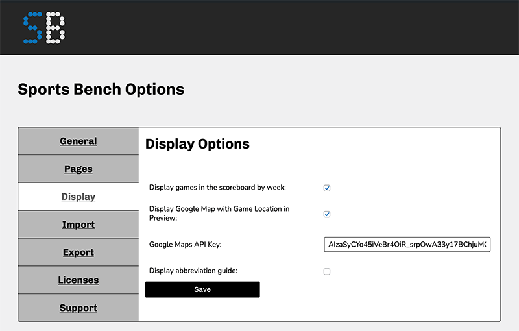This screenshot has width=519, height=331.
Task: Click the 'Display Options' heading
Action: pyautogui.click(x=198, y=144)
